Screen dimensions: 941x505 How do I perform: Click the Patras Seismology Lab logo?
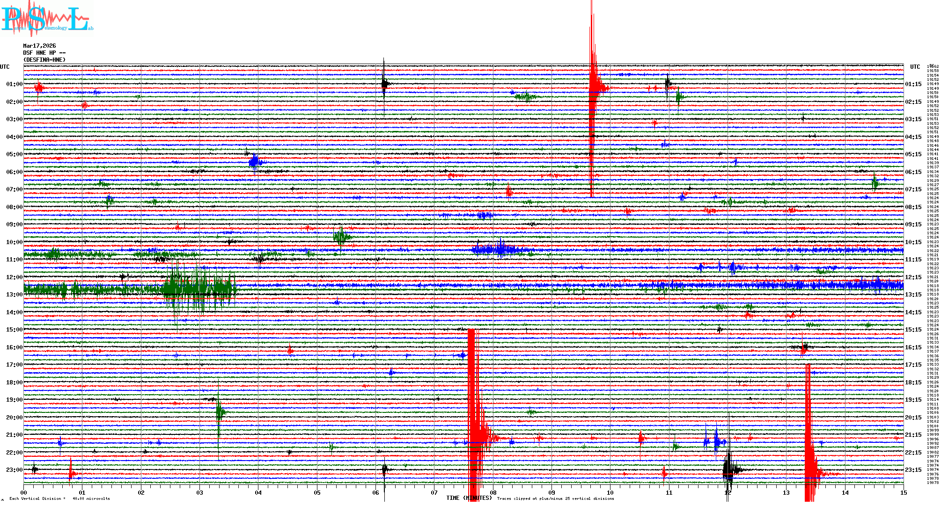47,19
